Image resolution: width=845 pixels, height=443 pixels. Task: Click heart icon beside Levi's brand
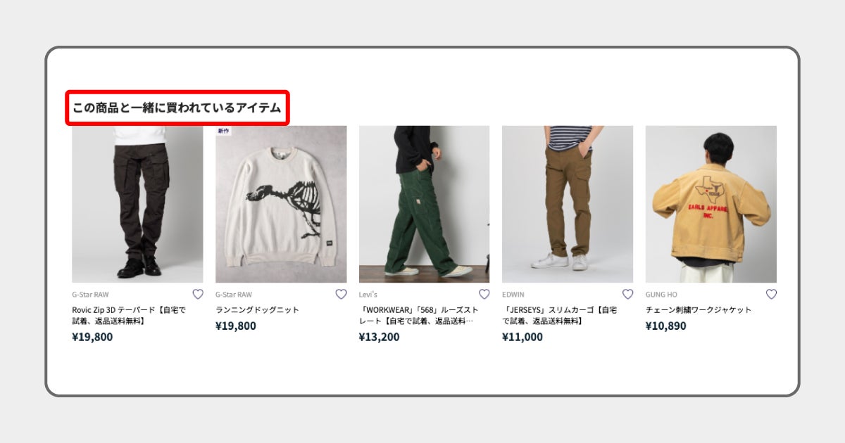click(x=484, y=295)
